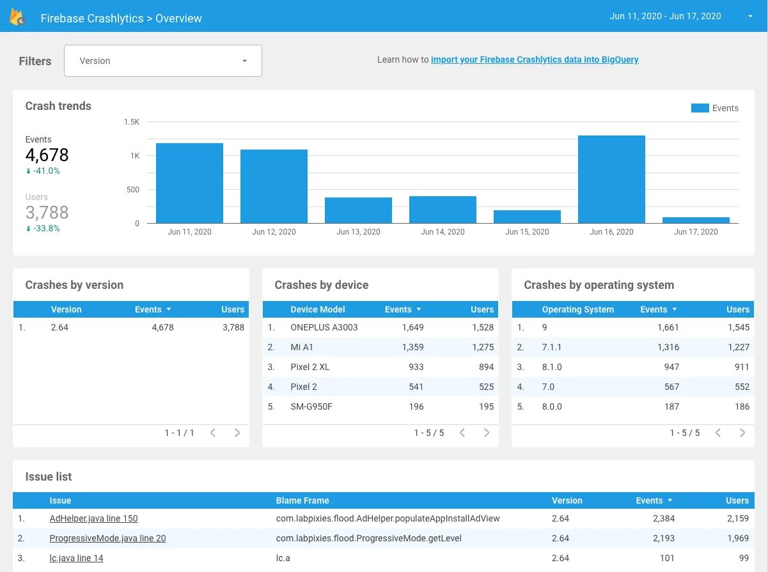The height and width of the screenshot is (572, 768).
Task: Go to next page in Crashes by device
Action: point(487,433)
